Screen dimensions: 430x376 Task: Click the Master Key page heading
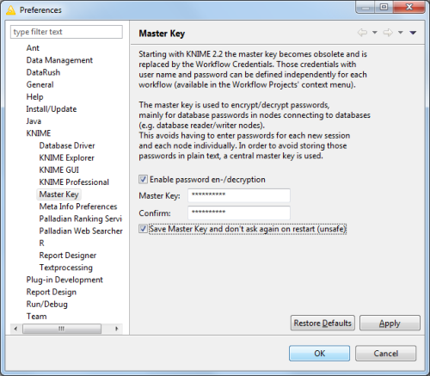(162, 34)
